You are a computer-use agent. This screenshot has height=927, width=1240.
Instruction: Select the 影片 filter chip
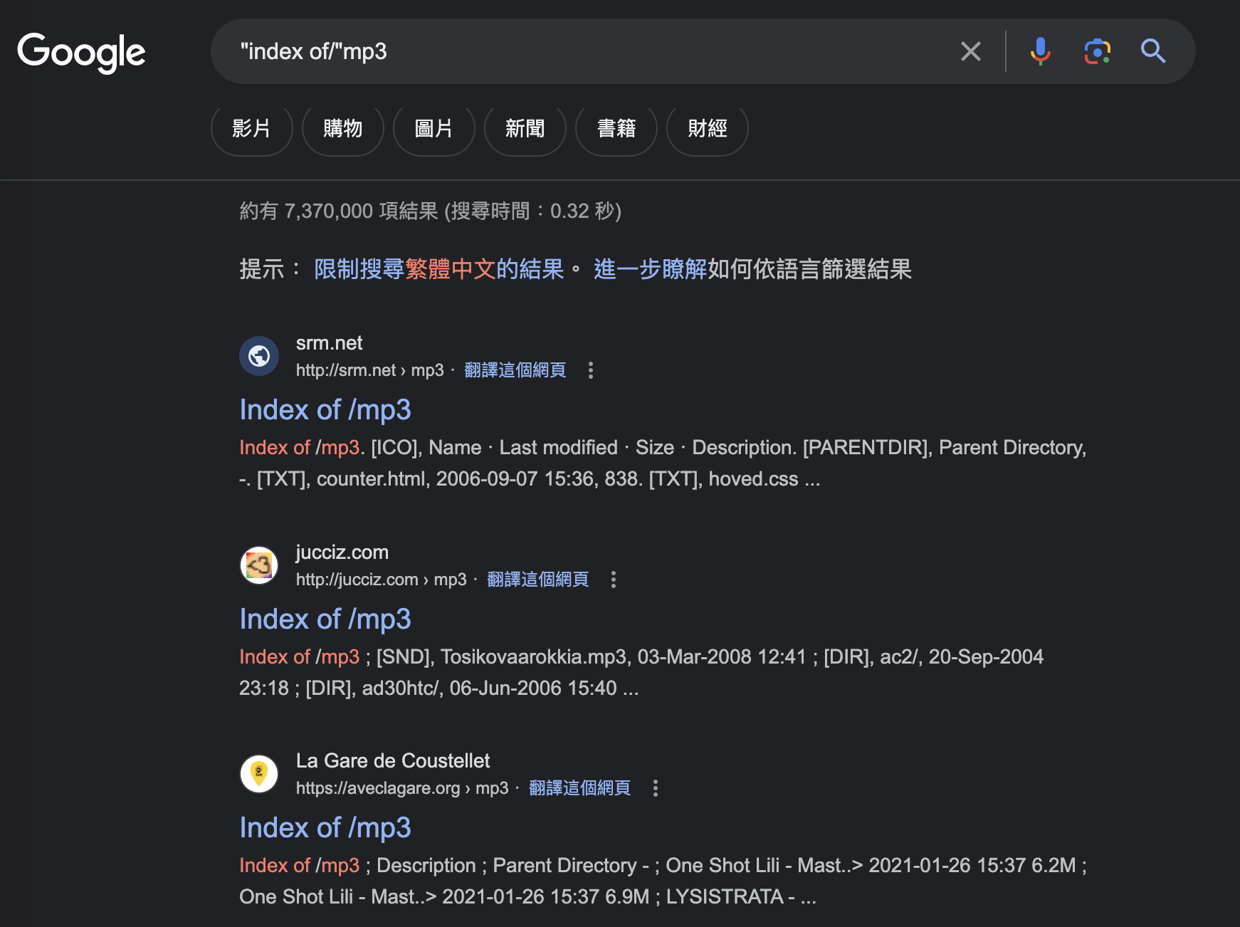click(251, 130)
